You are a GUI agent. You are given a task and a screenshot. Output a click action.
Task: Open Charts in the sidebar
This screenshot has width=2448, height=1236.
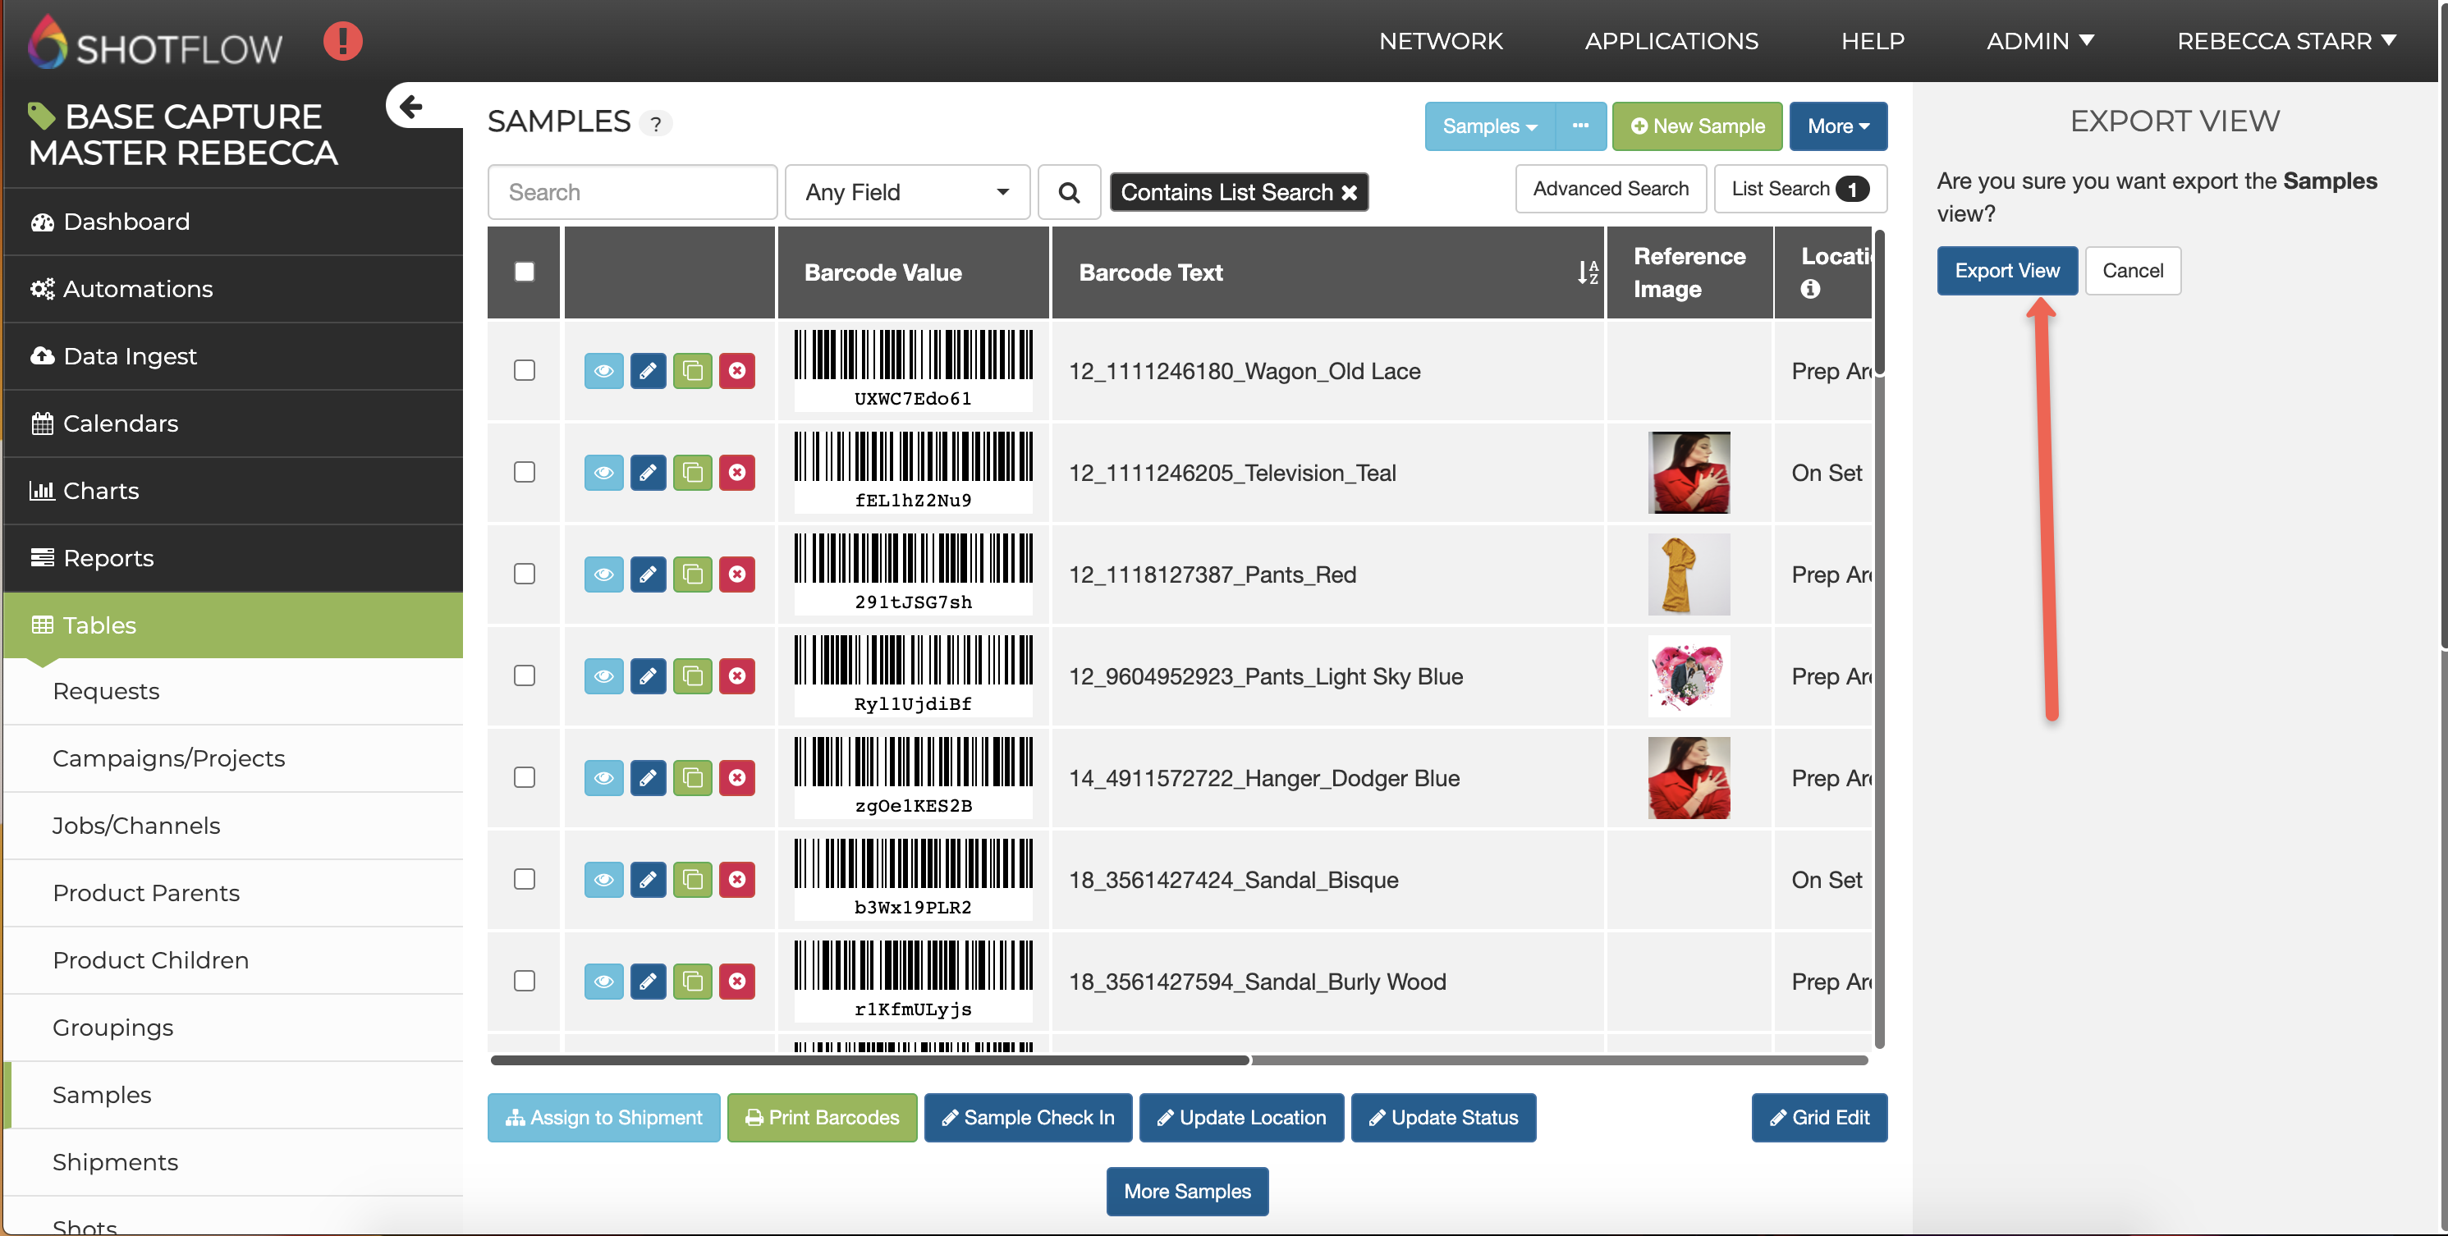(x=101, y=490)
